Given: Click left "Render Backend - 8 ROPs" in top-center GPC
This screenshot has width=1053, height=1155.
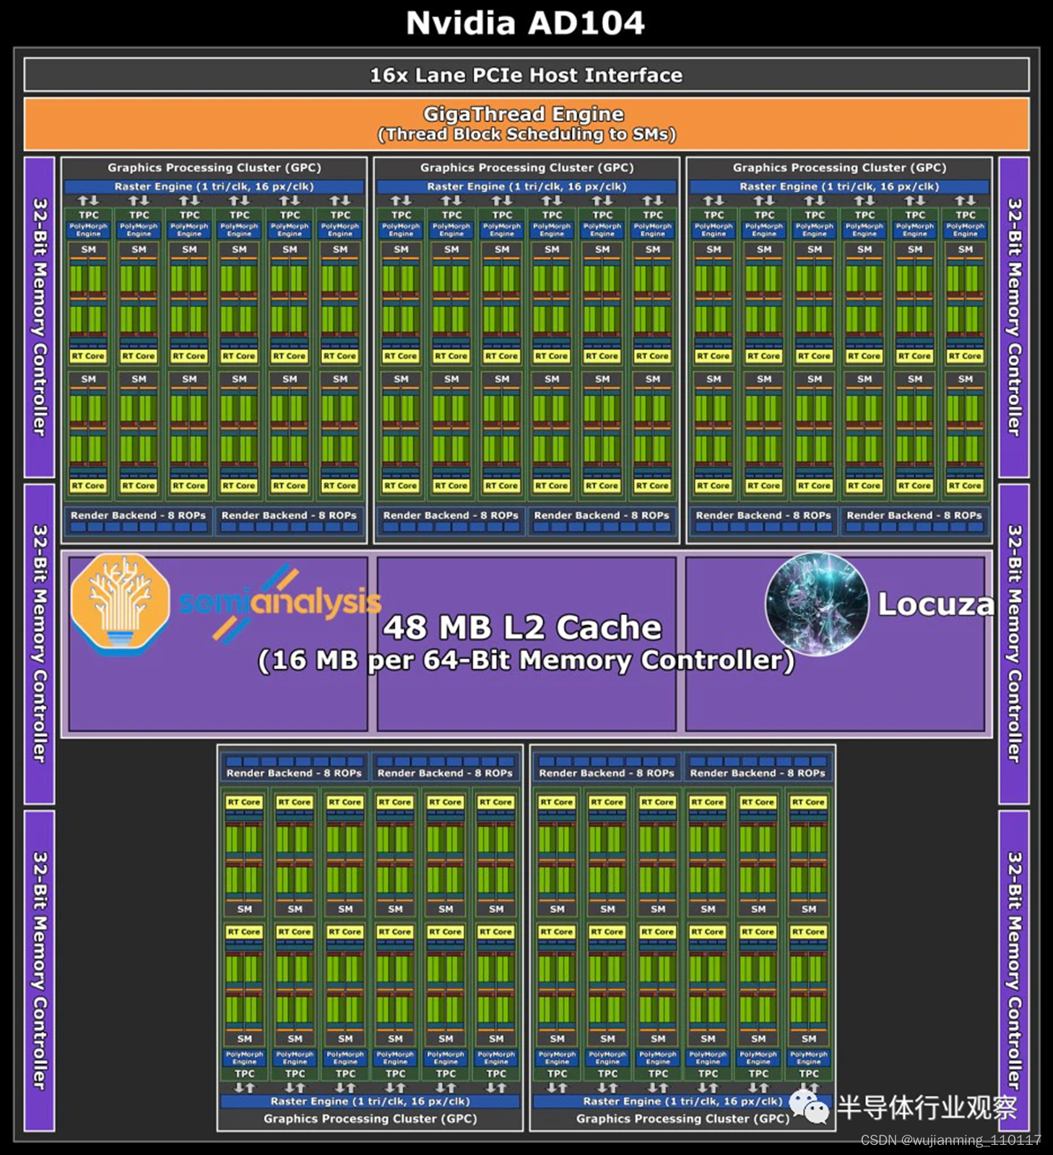Looking at the screenshot, I should [x=451, y=520].
